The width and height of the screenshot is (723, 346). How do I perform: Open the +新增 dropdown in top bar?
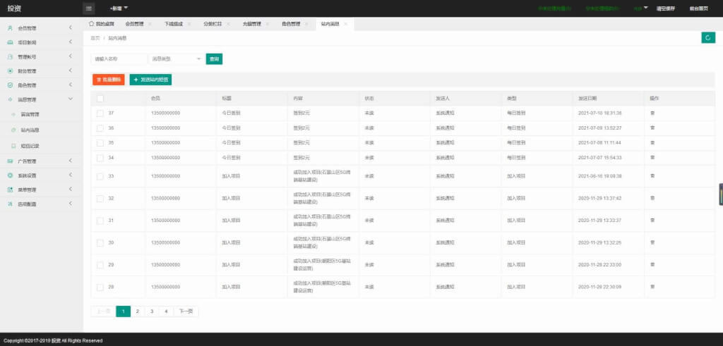119,8
